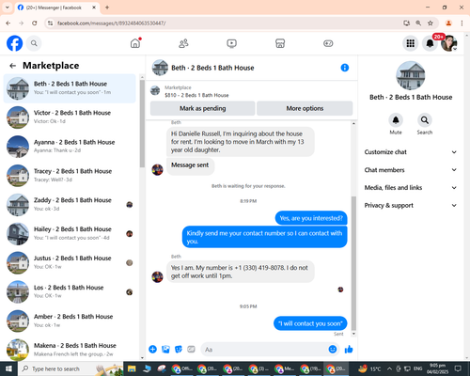Open the emoji picker in message box
This screenshot has width=470, height=376.
click(x=333, y=349)
